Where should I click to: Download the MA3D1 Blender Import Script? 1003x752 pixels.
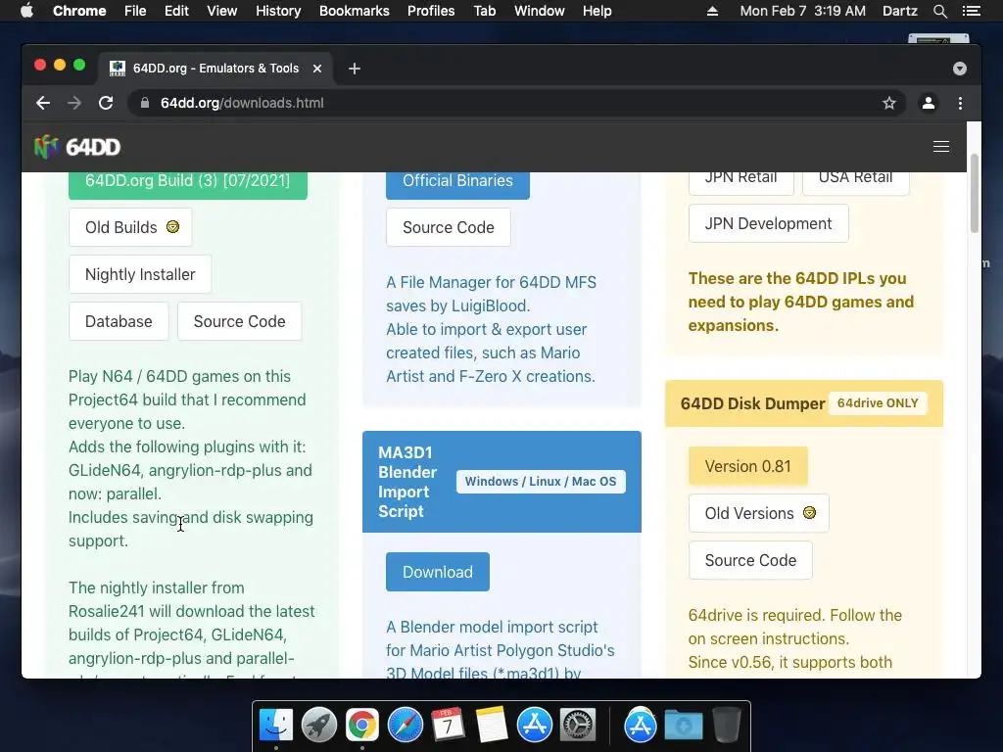point(438,572)
